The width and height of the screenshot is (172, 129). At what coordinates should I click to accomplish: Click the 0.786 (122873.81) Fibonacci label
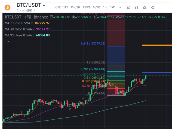click(93, 69)
